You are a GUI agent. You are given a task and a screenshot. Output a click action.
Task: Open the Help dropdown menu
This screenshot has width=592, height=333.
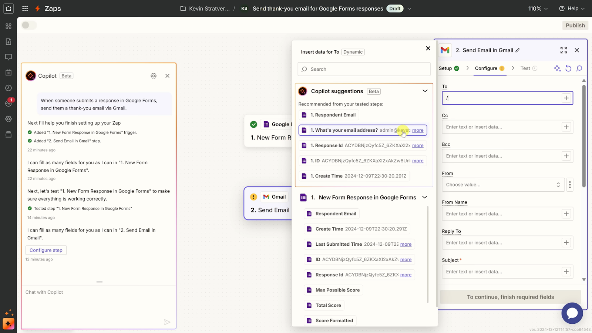click(572, 9)
